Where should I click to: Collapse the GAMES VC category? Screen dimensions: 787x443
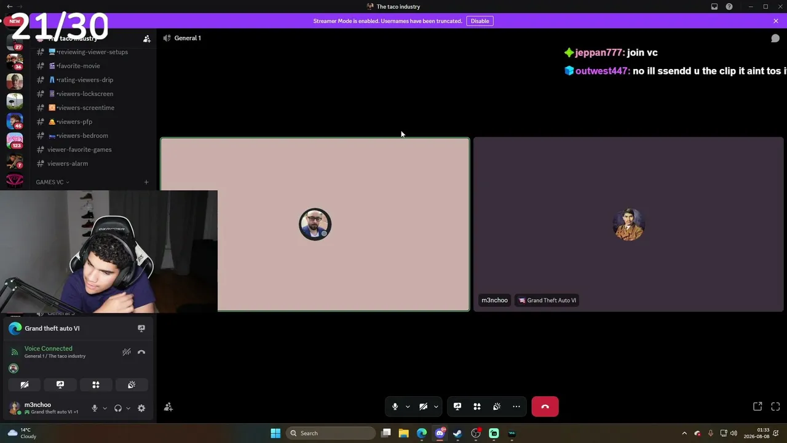[x=52, y=182]
